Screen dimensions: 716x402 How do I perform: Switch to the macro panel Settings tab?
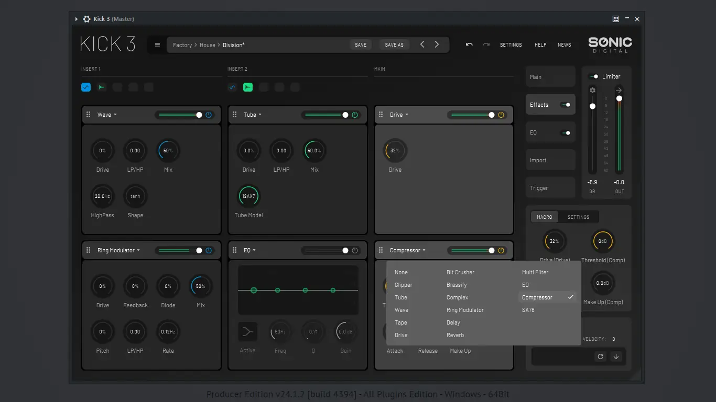click(x=579, y=217)
